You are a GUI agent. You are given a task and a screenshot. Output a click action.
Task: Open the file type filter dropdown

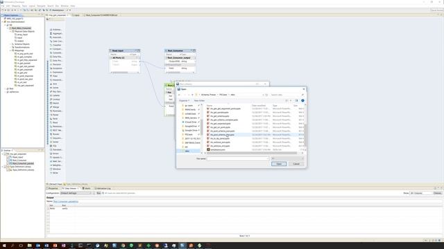coord(287,158)
